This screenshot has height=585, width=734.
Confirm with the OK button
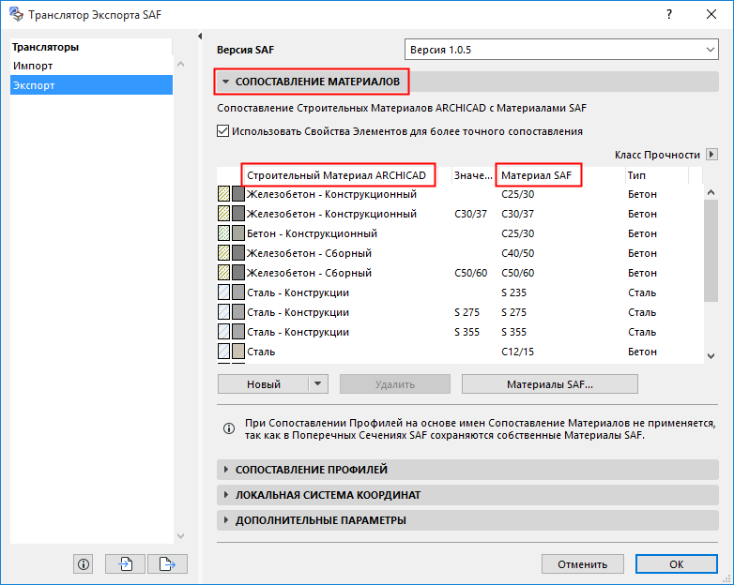[x=676, y=564]
